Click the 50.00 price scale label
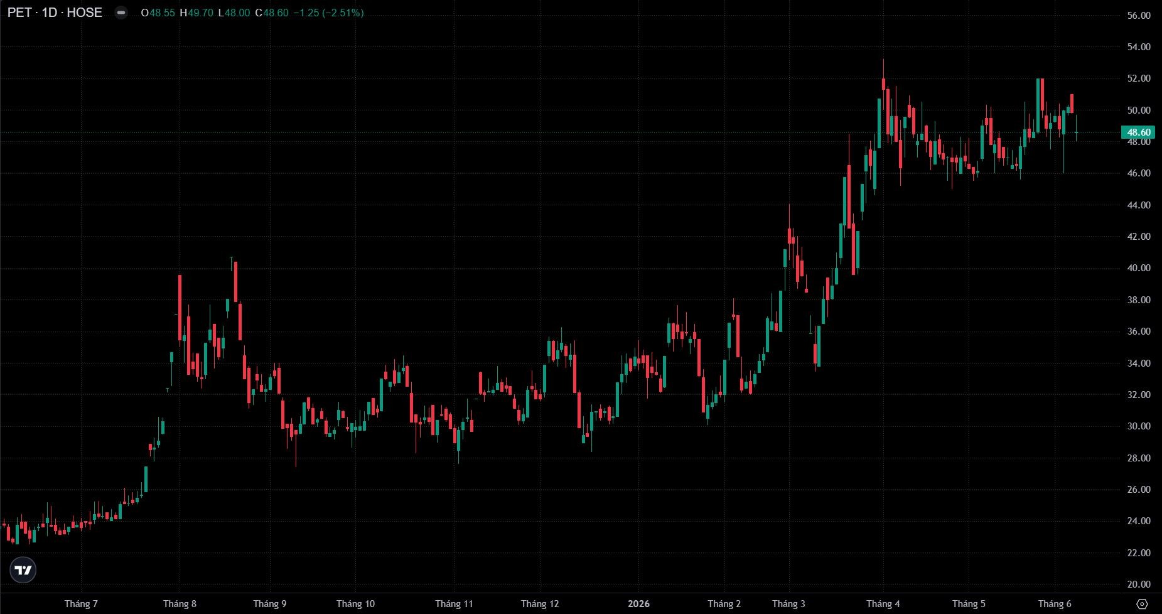The width and height of the screenshot is (1162, 614). tap(1139, 110)
